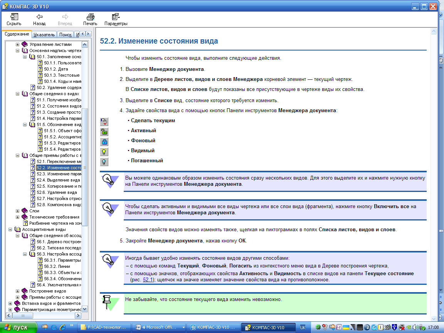Collapse the 51.5. Обозначение вида node

[x=25, y=124]
